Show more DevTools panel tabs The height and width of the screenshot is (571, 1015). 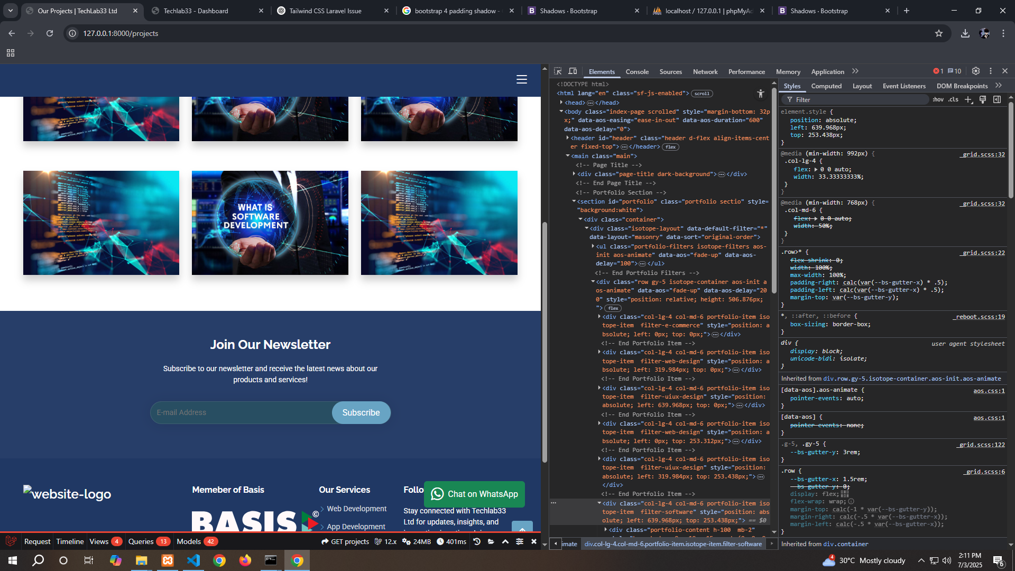[855, 71]
